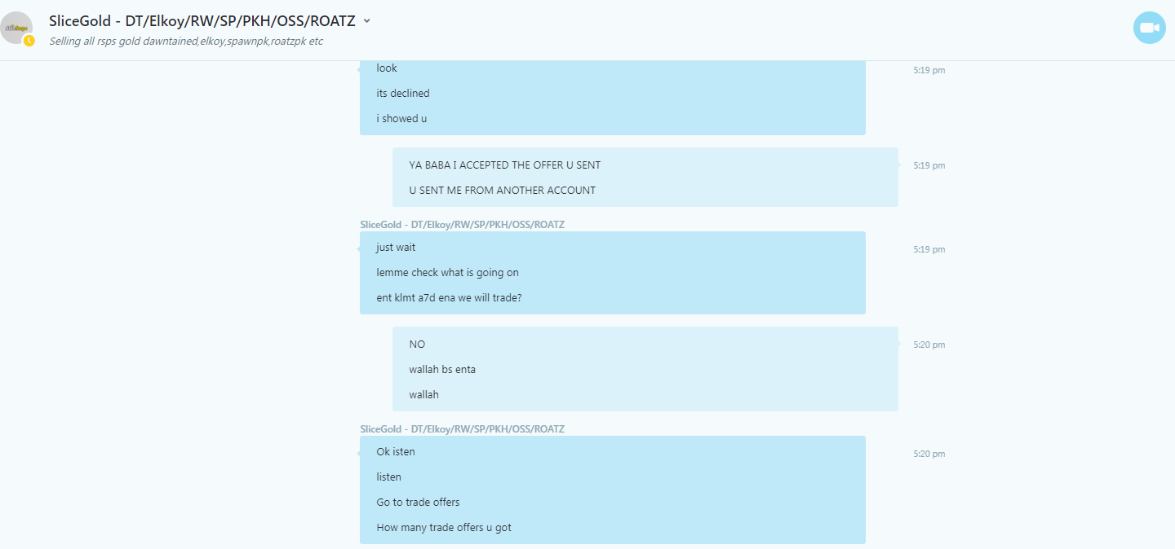Open the SliceGold conversation title header

pos(202,21)
